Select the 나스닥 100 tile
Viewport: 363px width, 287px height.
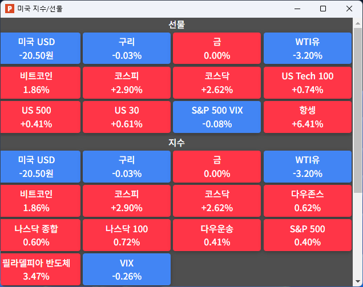(127, 235)
